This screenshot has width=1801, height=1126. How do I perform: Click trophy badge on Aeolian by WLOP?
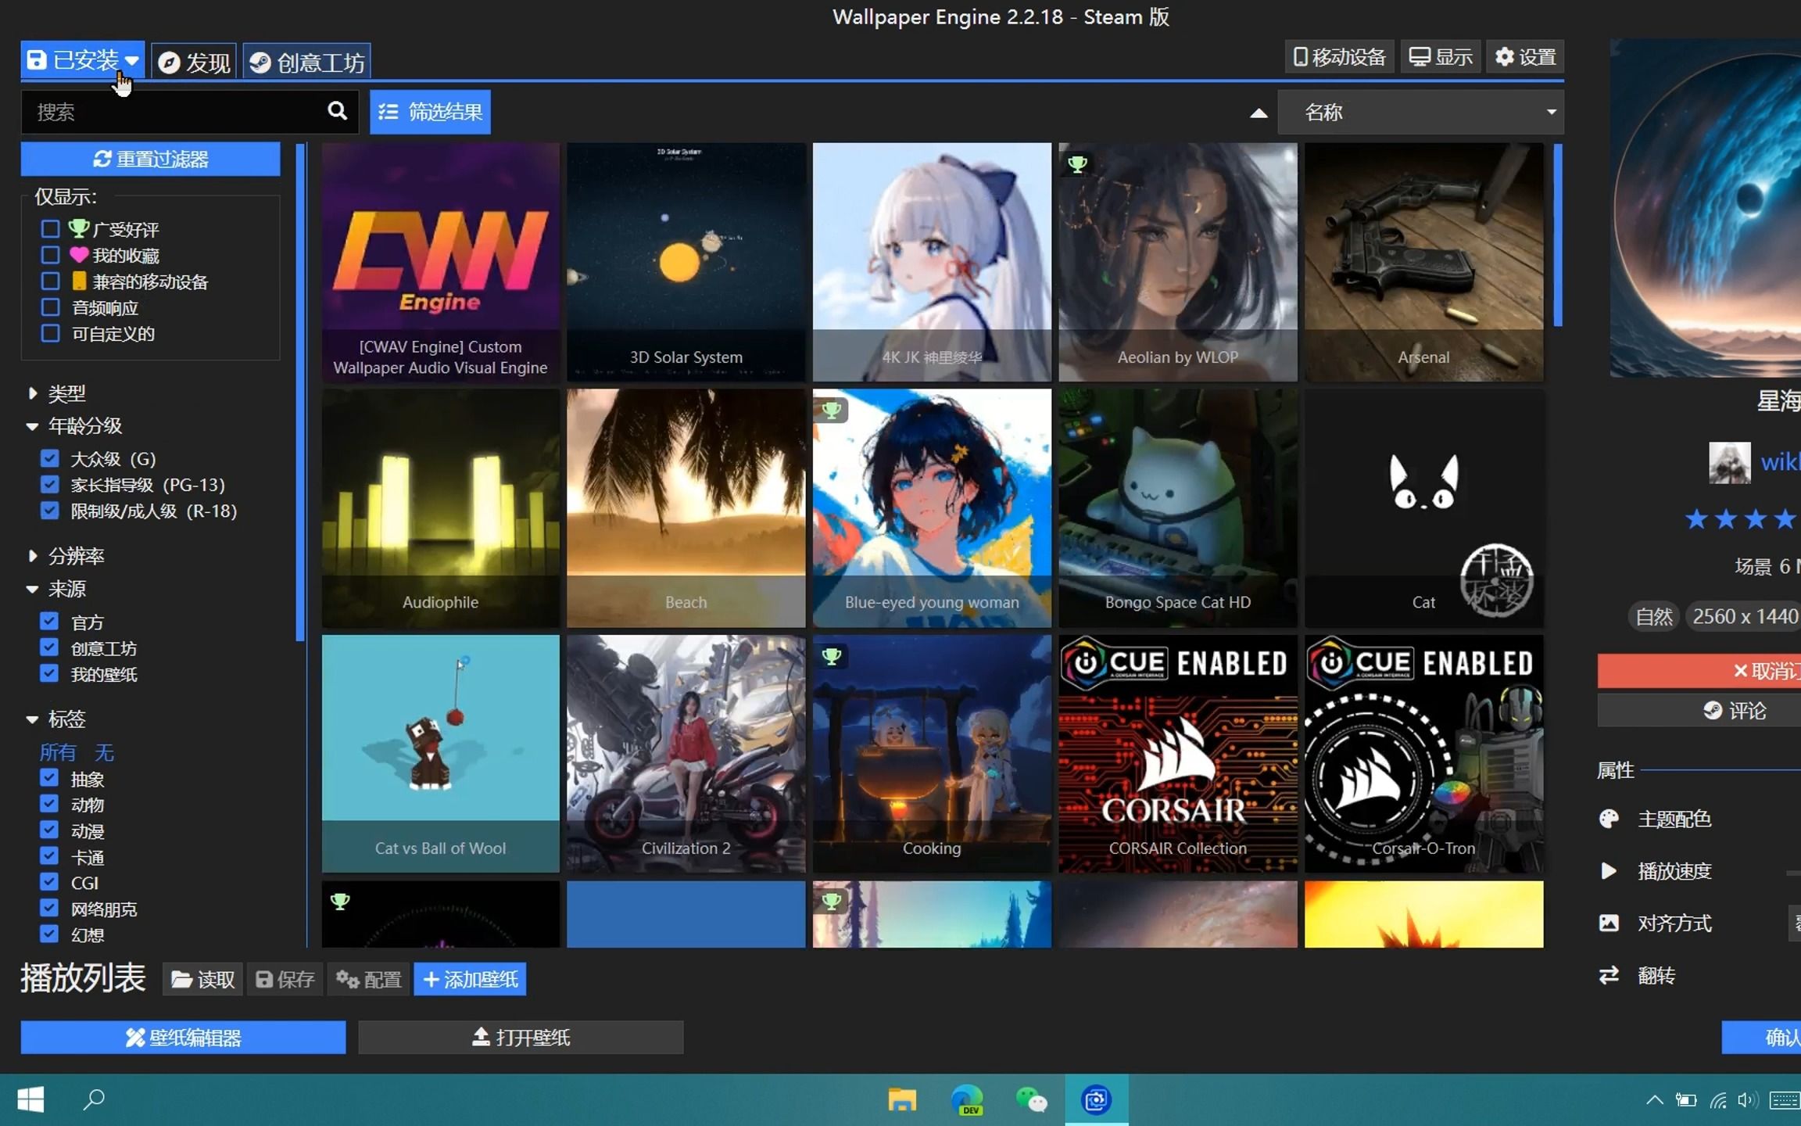click(x=1077, y=163)
